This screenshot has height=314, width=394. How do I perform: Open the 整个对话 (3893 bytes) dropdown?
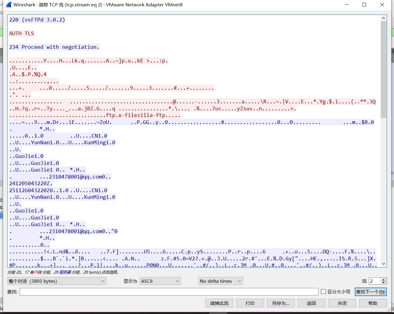pyautogui.click(x=56, y=281)
